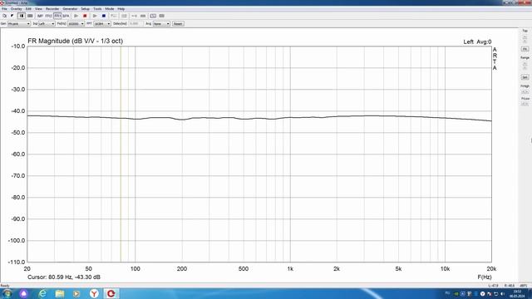532x299 pixels.
Task: Select the Imp impulse response mode
Action: [x=40, y=16]
